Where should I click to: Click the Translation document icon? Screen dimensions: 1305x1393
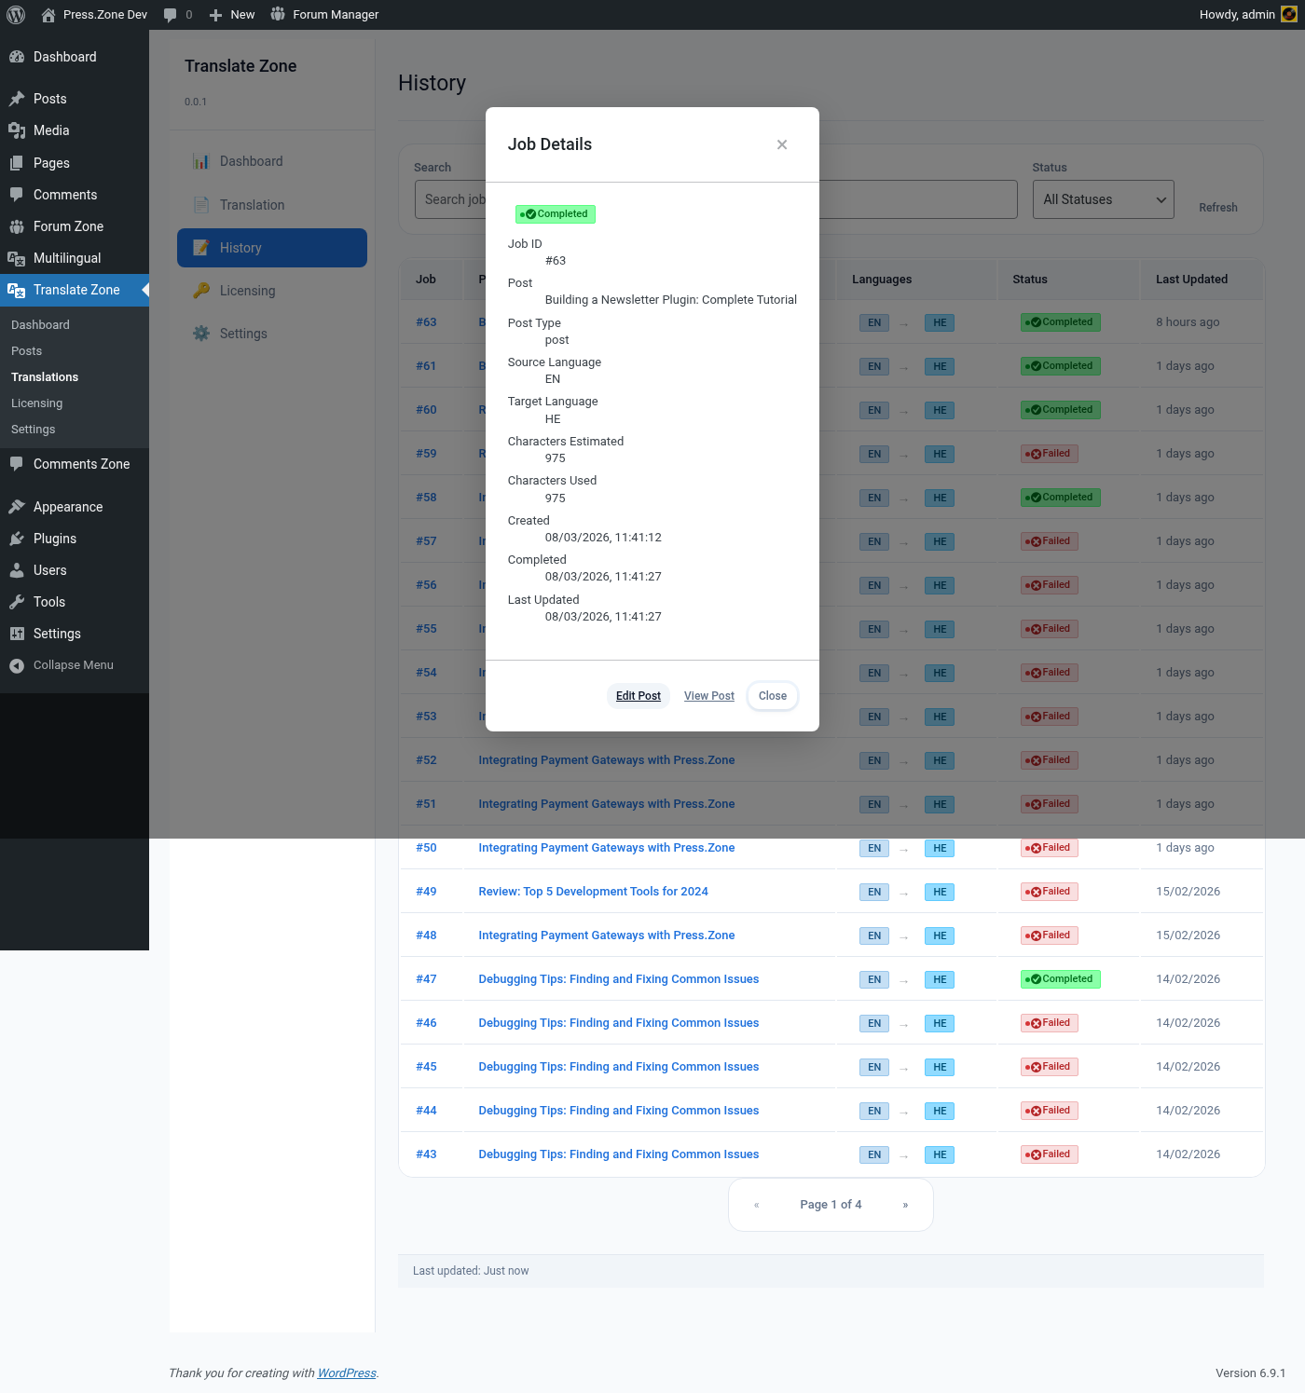[201, 205]
